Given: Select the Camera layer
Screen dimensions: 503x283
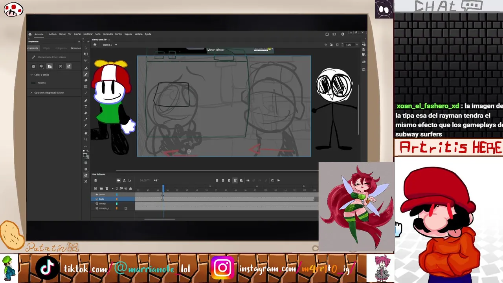Looking at the screenshot, I should tap(113, 195).
